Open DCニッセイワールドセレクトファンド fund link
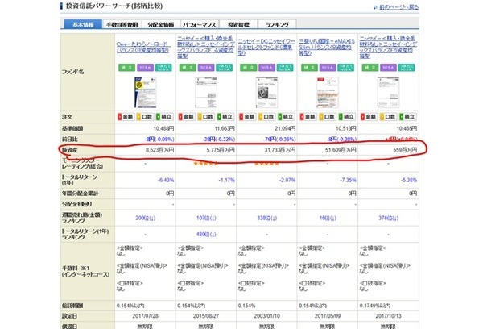 [266, 47]
